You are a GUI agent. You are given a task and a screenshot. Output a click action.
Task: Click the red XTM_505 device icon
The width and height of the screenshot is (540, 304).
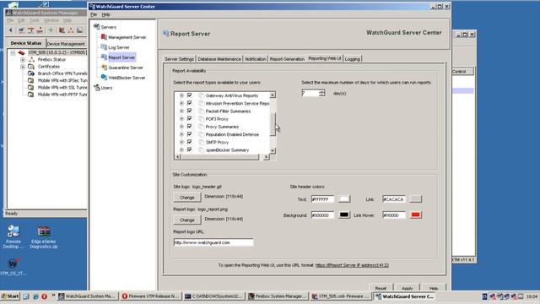[x=21, y=52]
